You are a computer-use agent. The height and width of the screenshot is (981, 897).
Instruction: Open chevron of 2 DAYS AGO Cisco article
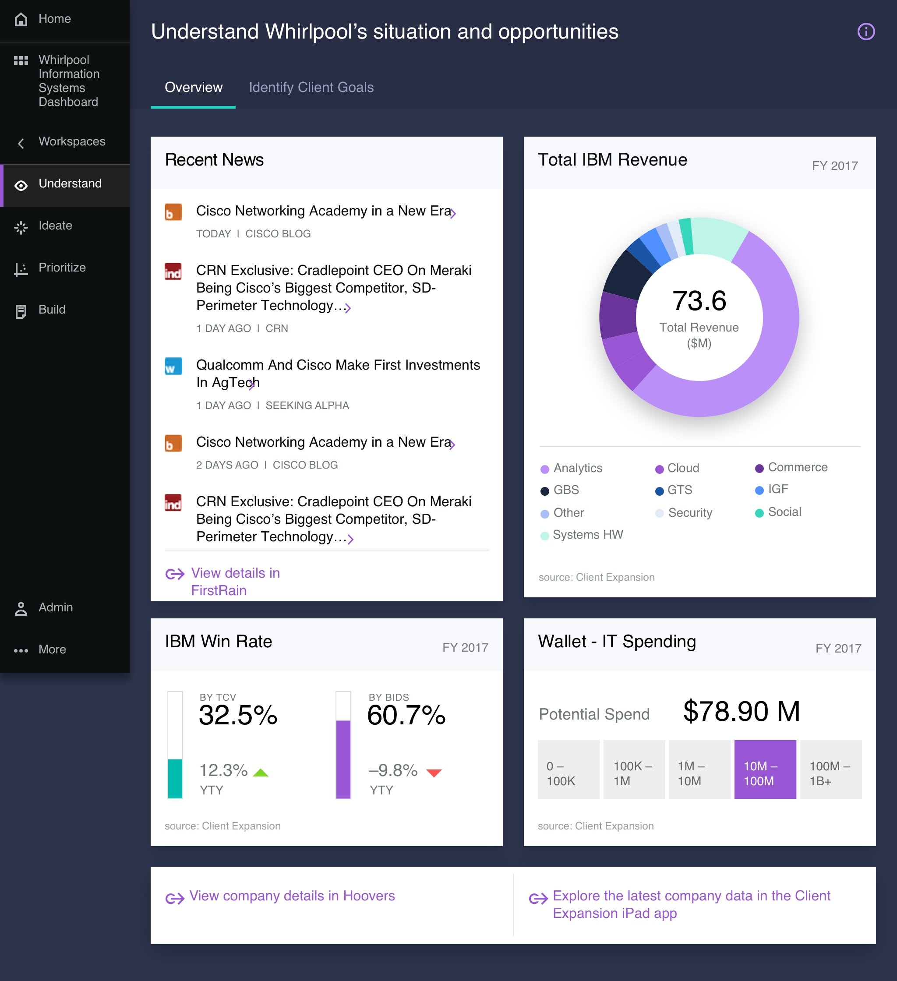[452, 444]
